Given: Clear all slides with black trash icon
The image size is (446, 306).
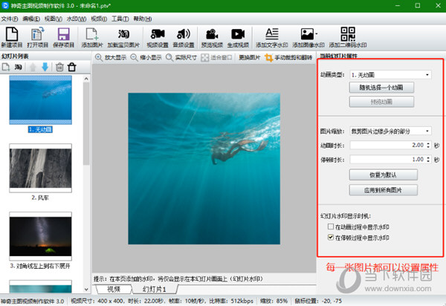Looking at the screenshot, I should [x=72, y=68].
